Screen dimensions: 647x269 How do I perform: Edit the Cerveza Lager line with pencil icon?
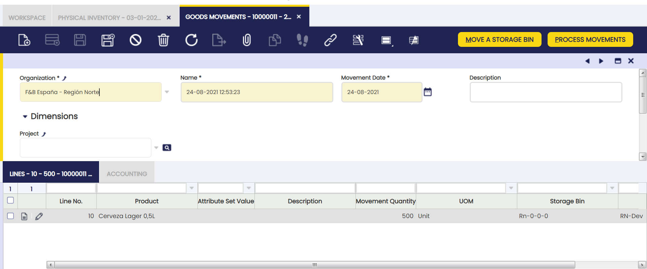[x=39, y=216]
